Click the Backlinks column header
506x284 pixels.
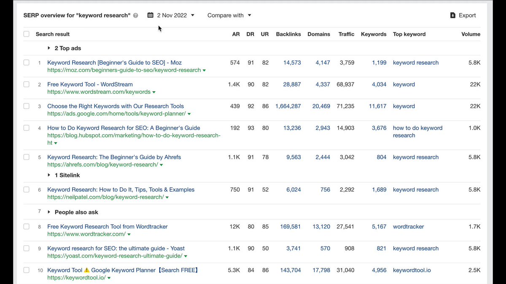(288, 34)
